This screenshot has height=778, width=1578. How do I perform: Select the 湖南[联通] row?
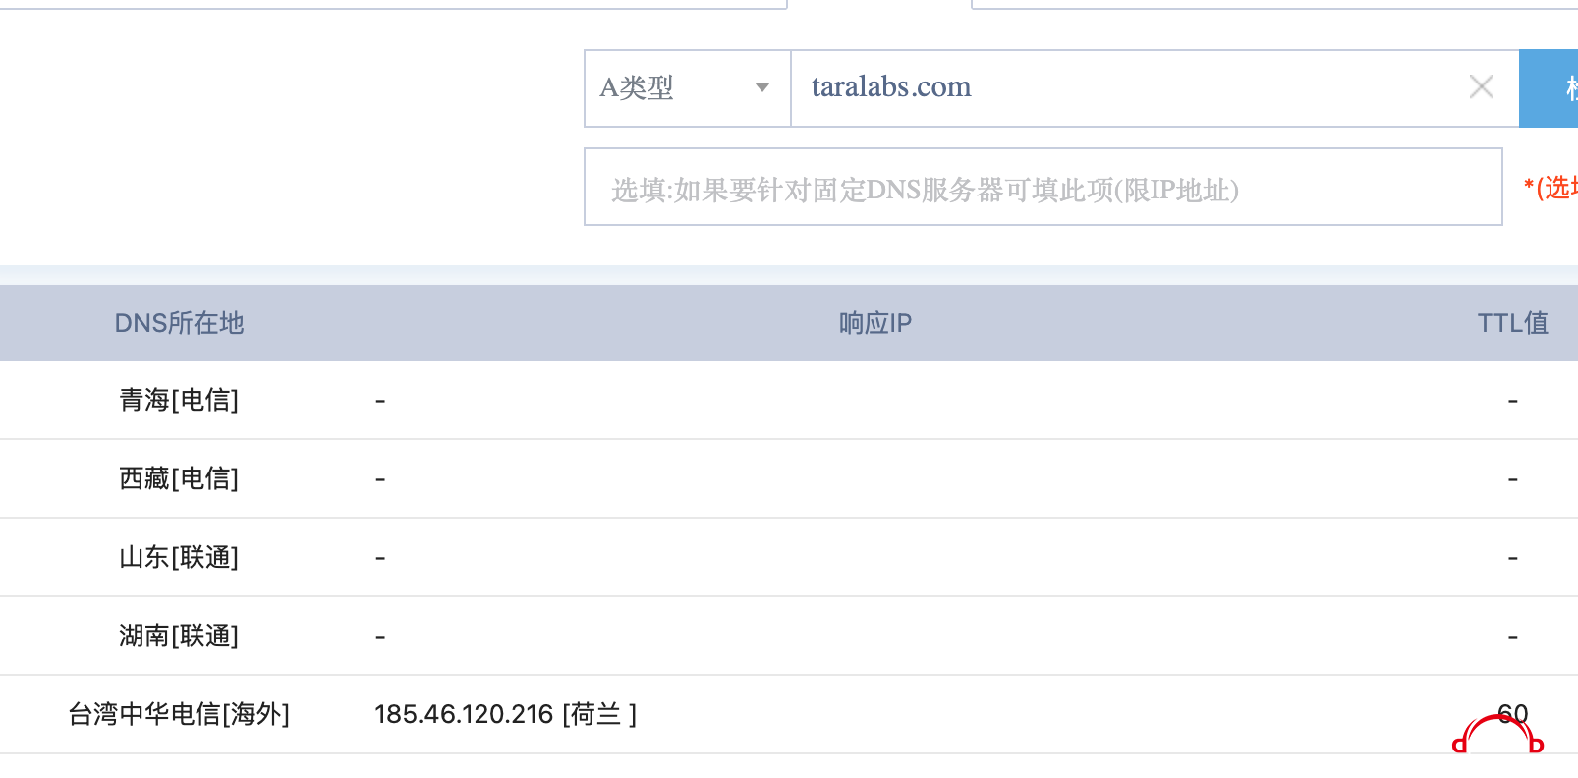789,636
